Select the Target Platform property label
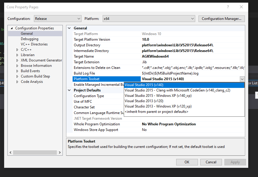The image size is (258, 177). coord(86,34)
